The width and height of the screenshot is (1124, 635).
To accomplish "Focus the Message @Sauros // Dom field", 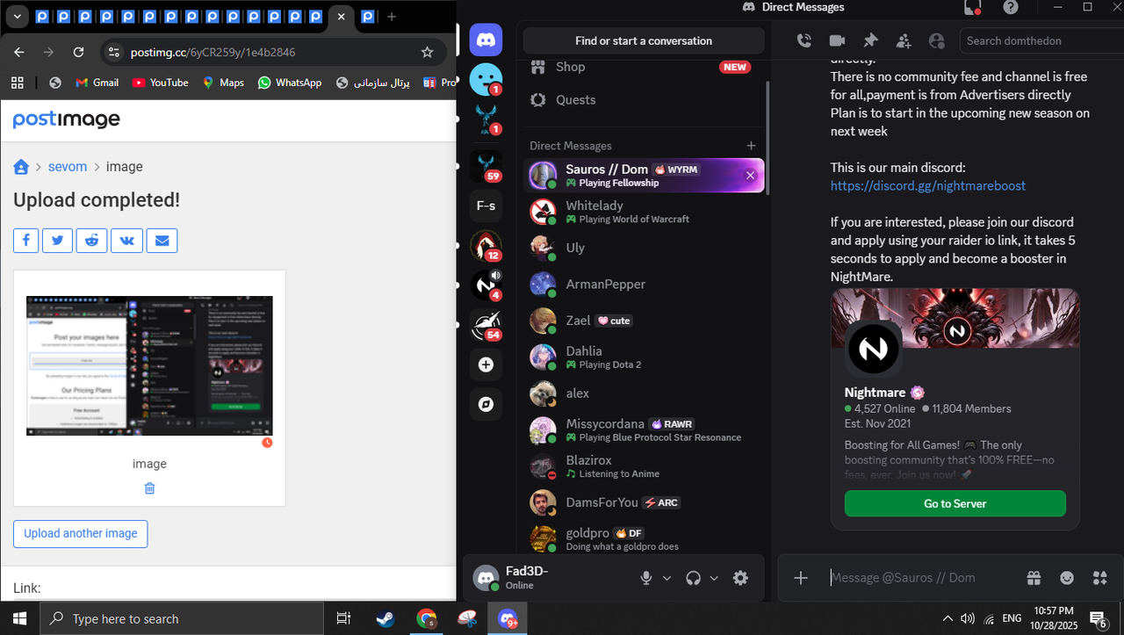I will [920, 578].
